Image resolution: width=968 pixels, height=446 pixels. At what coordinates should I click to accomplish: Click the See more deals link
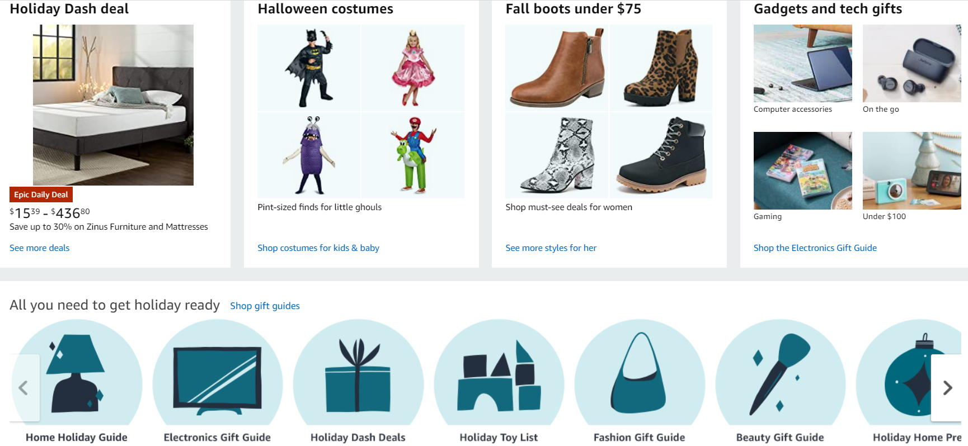click(x=40, y=248)
